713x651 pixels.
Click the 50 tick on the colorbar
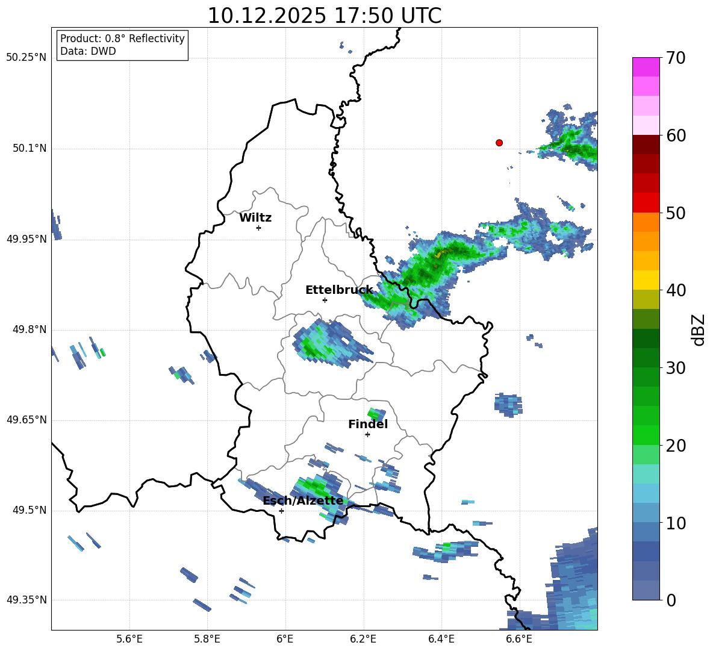676,213
